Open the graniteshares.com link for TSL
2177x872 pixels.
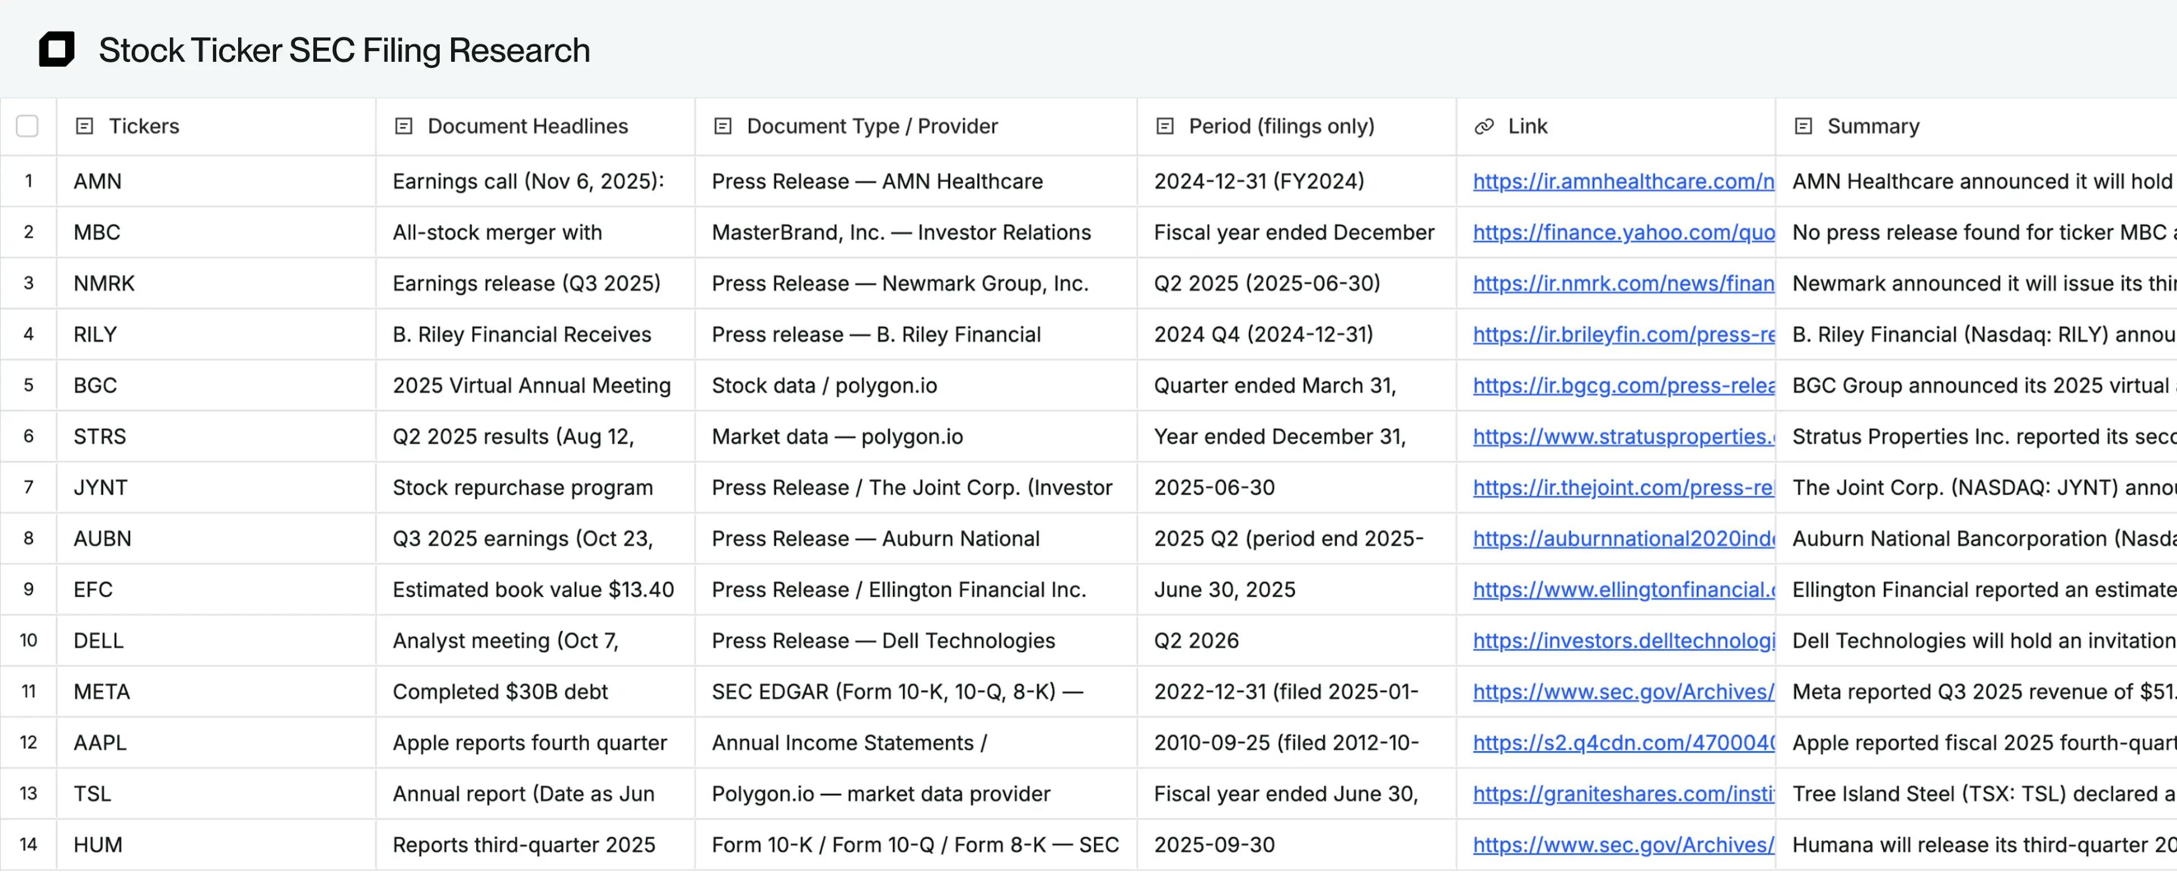pyautogui.click(x=1623, y=793)
